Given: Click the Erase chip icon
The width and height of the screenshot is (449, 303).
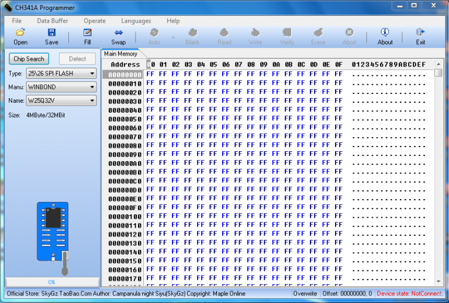Looking at the screenshot, I should click(x=318, y=32).
